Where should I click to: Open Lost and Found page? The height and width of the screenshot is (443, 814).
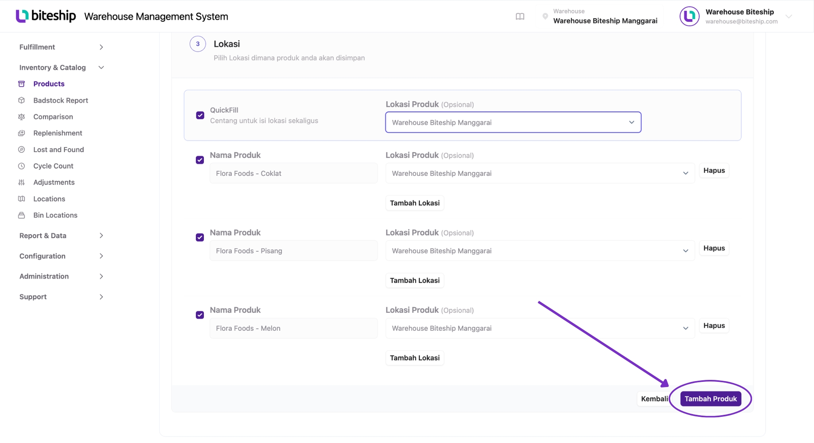(58, 150)
